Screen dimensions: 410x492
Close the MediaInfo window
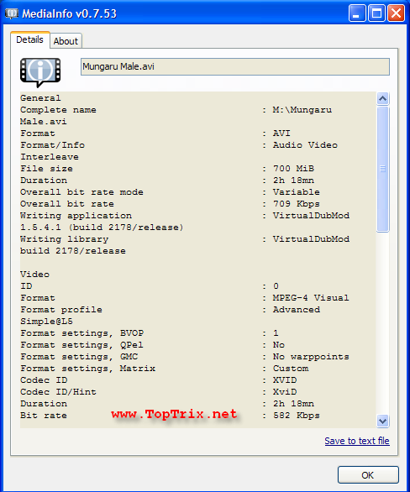(396, 13)
